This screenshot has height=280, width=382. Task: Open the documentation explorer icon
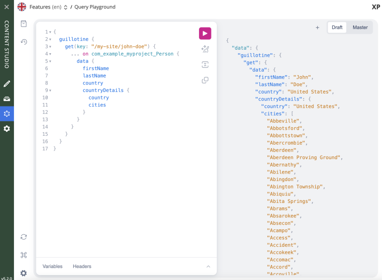(x=23, y=24)
